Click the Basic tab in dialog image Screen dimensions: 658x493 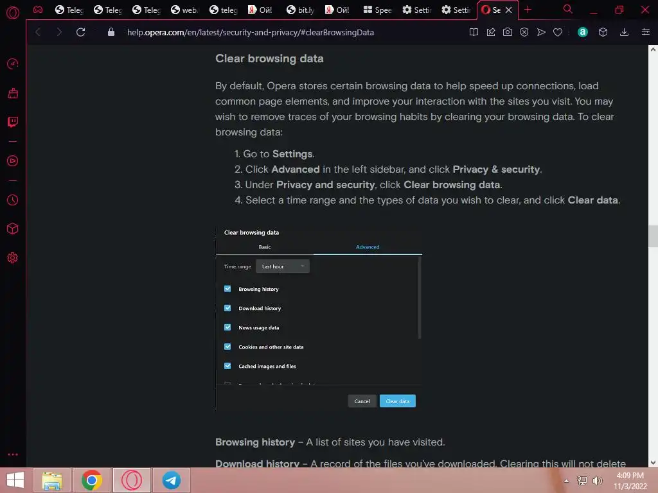click(264, 247)
